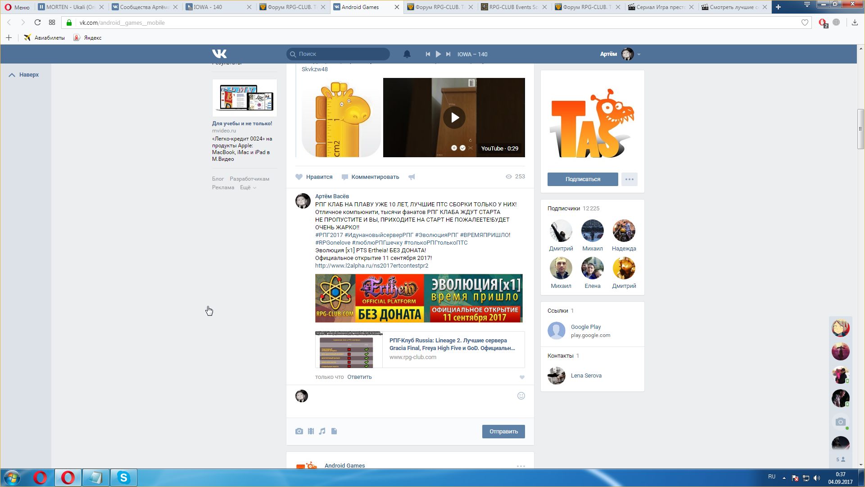Play the YouTube video preview
865x487 pixels.
[x=454, y=118]
